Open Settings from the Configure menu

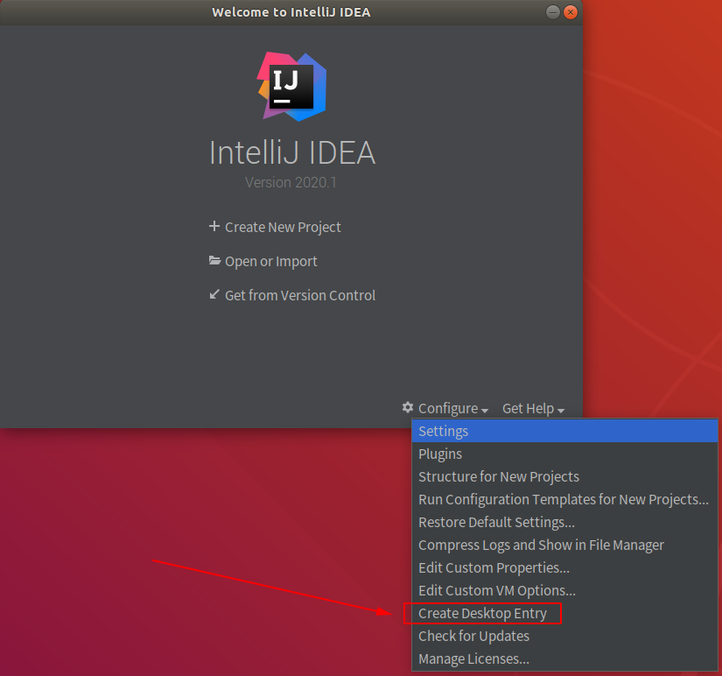[x=444, y=431]
